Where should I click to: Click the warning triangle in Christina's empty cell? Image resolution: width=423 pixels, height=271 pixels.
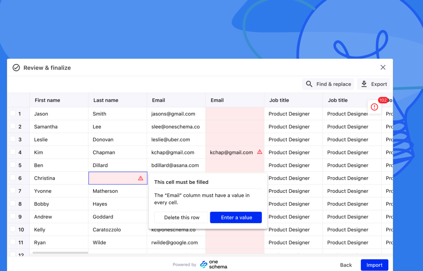(x=140, y=178)
